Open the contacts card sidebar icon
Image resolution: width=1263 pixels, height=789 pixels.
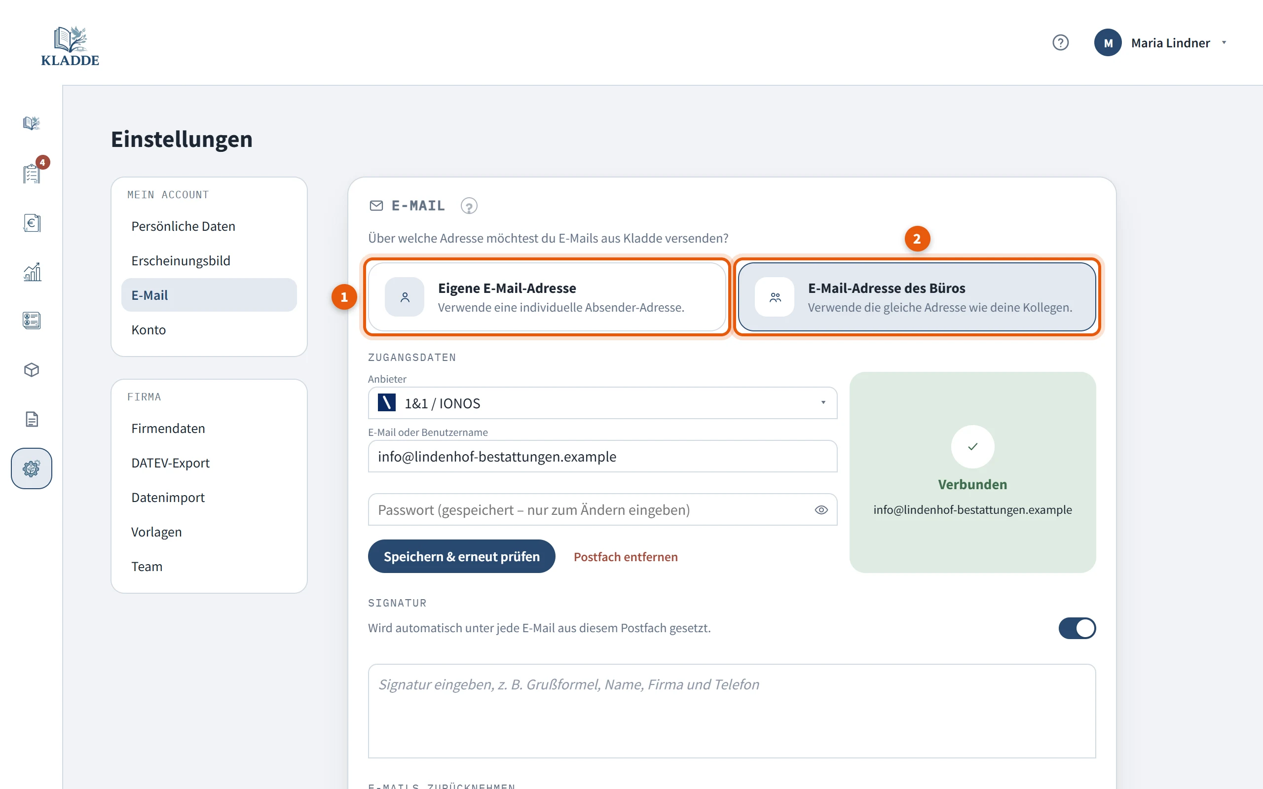[31, 321]
